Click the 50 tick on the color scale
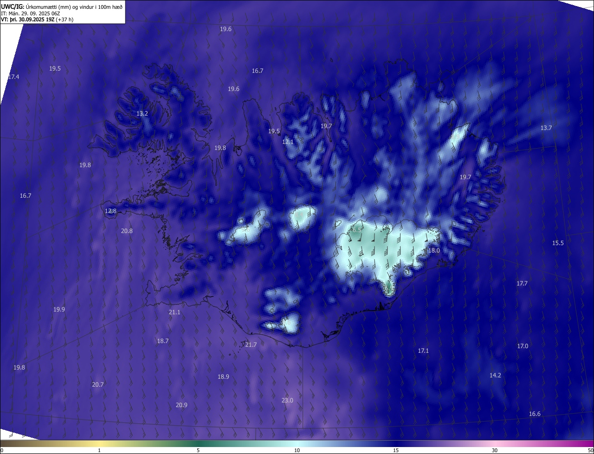594x454 pixels. 590,451
